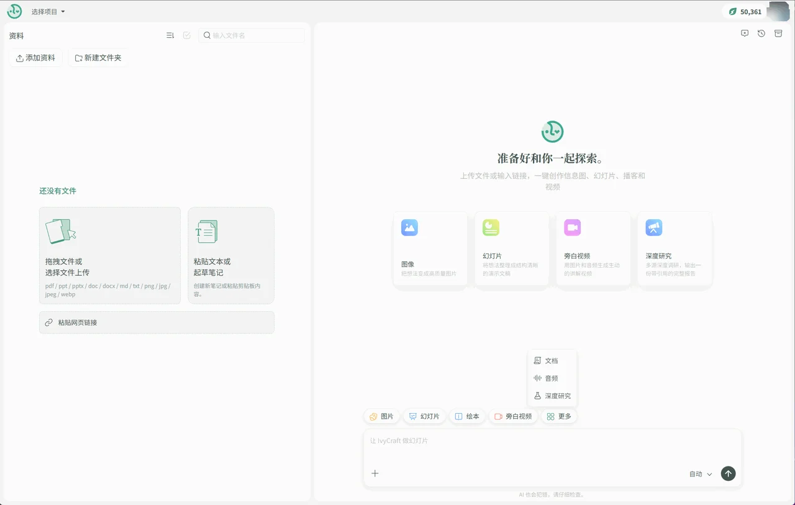Open chat history clock icon
This screenshot has width=795, height=505.
761,34
